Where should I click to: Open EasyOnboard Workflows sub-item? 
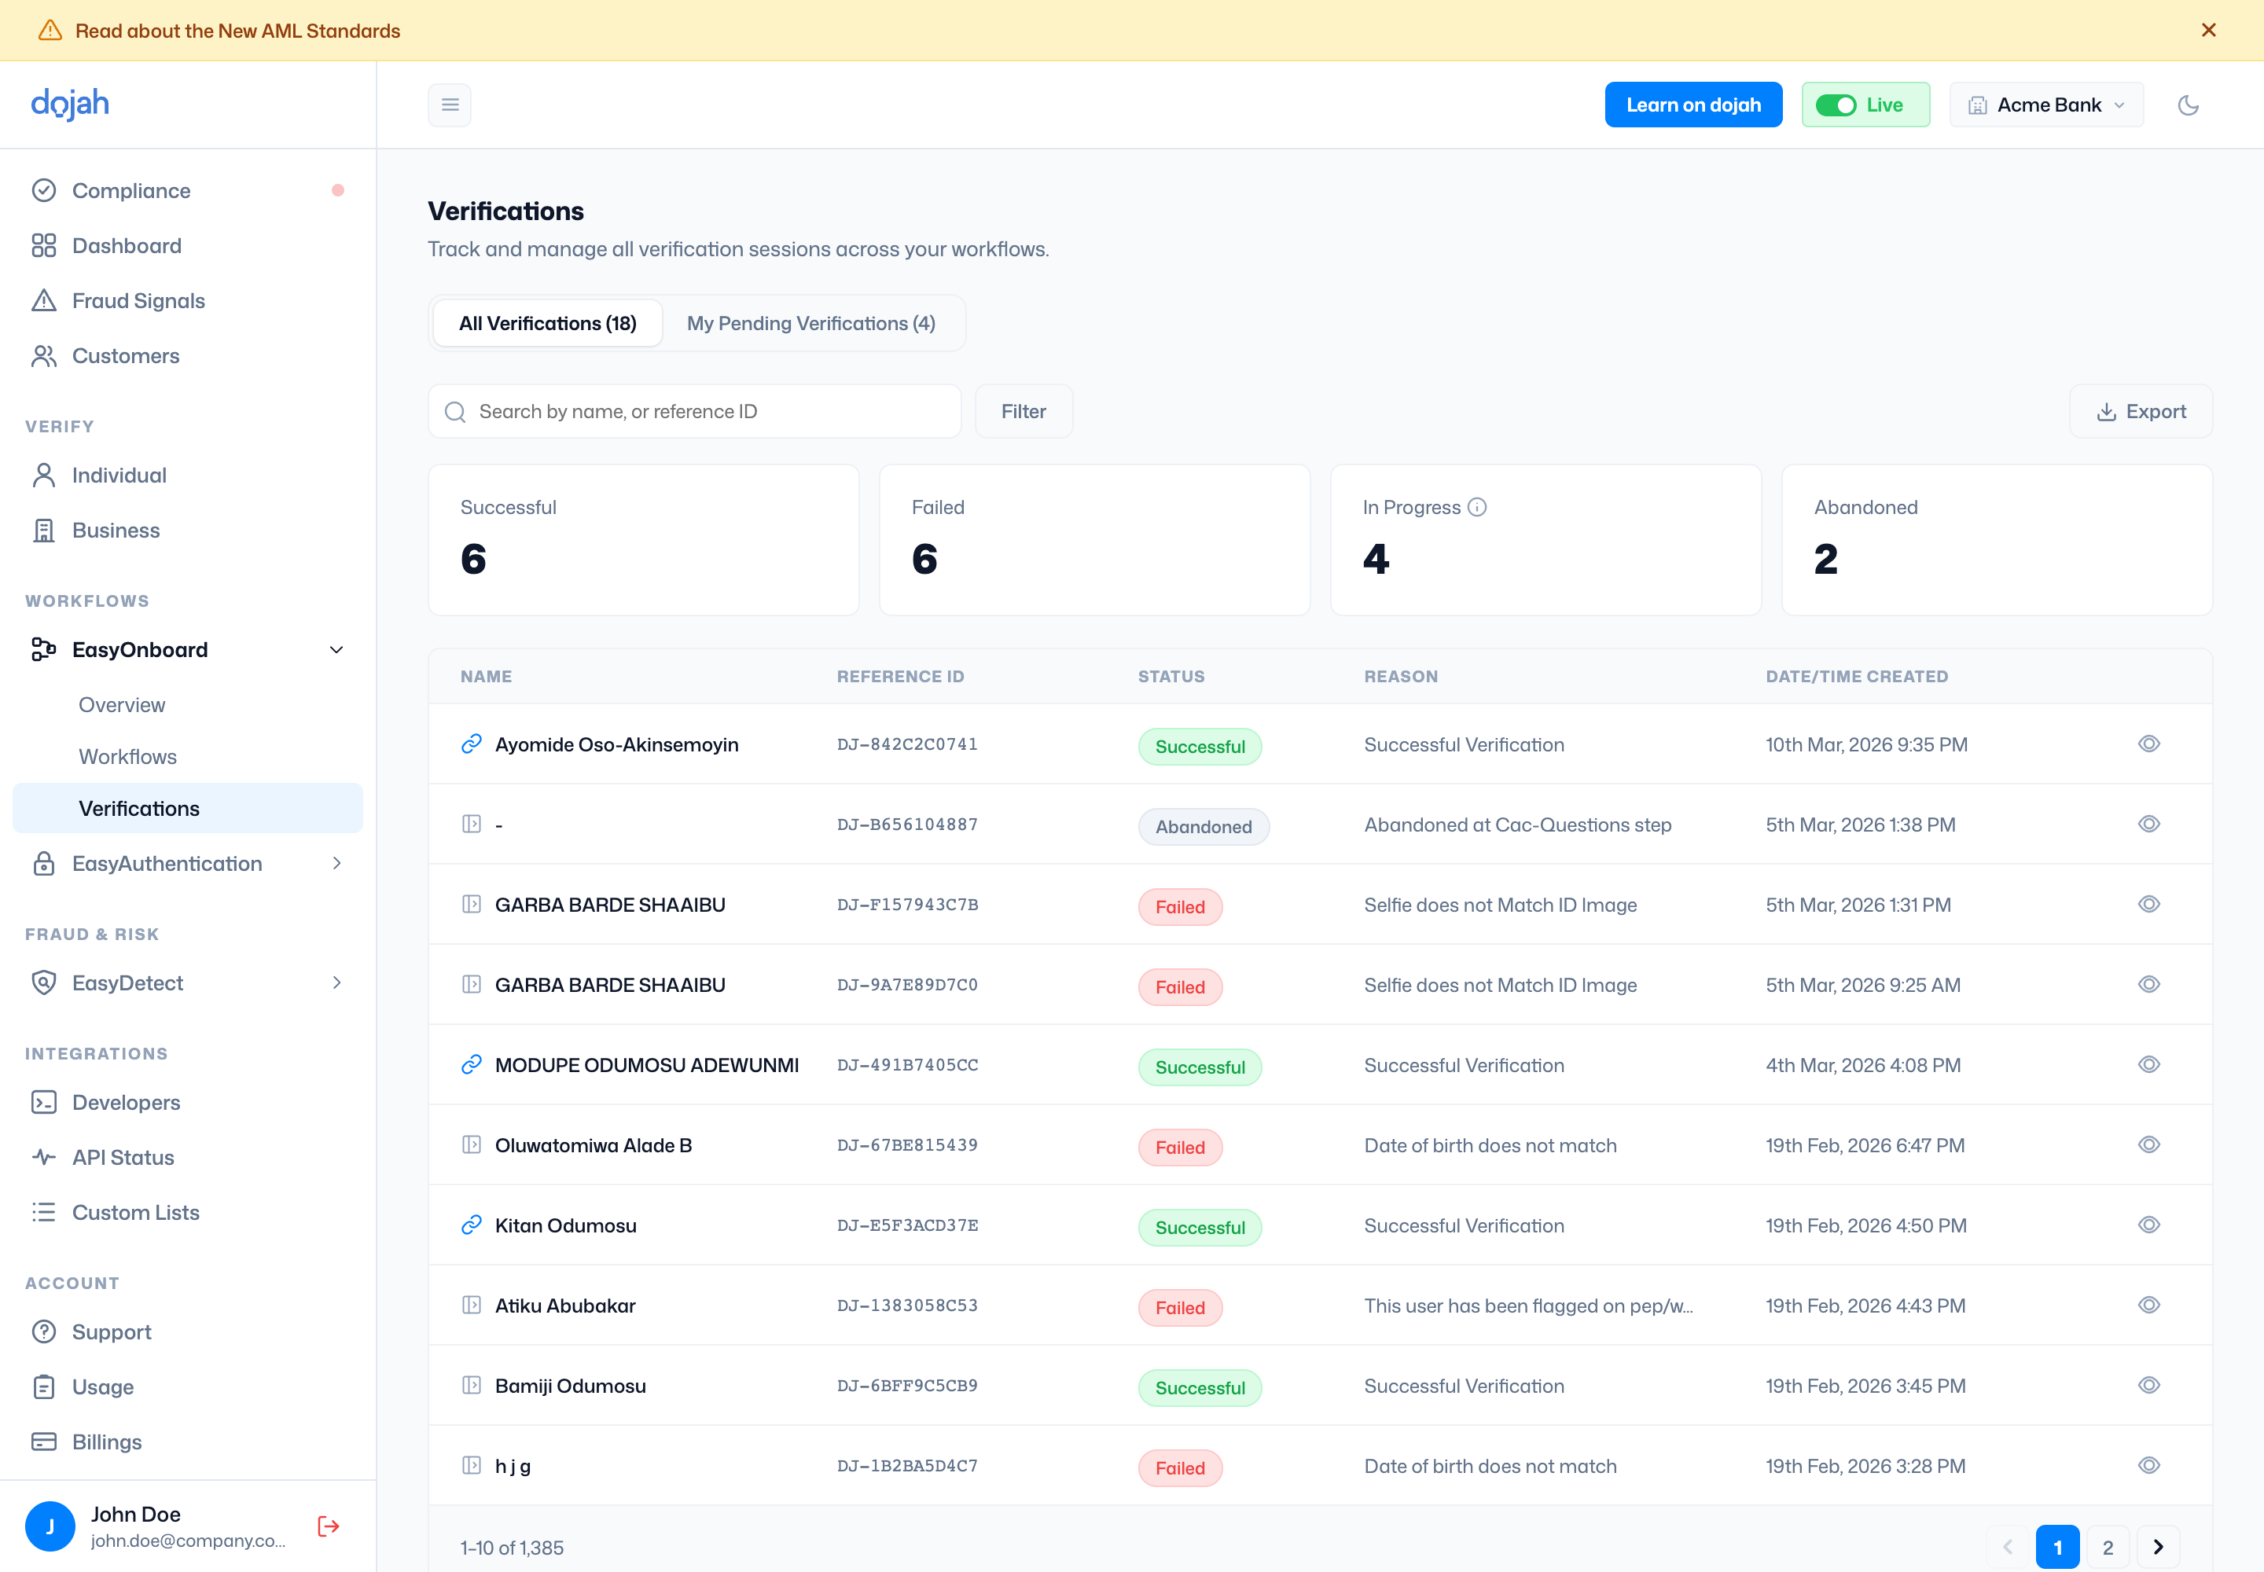point(128,756)
